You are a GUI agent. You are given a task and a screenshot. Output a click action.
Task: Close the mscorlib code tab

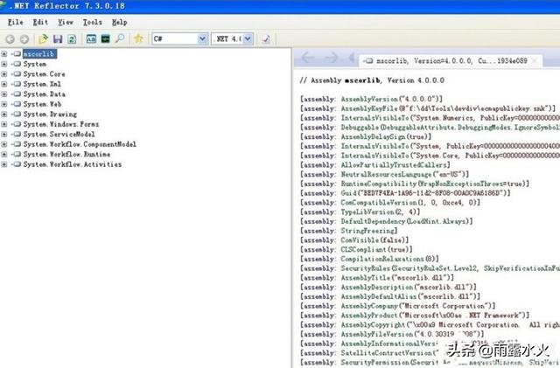535,60
